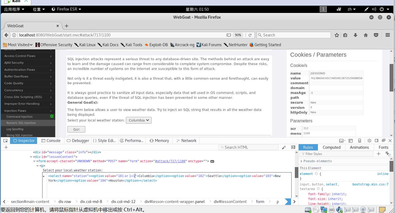Expand Cross-Site Scripting (XSS) category

tap(28, 97)
